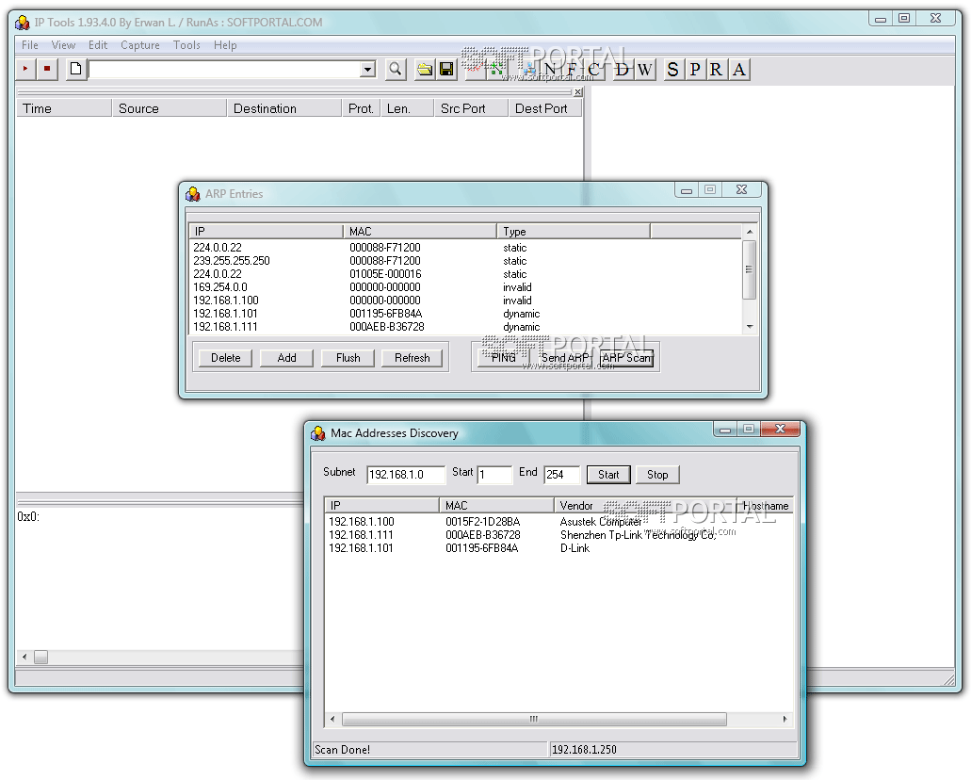Click the hex pane scroll left arrow
This screenshot has height=780, width=971.
(x=24, y=657)
